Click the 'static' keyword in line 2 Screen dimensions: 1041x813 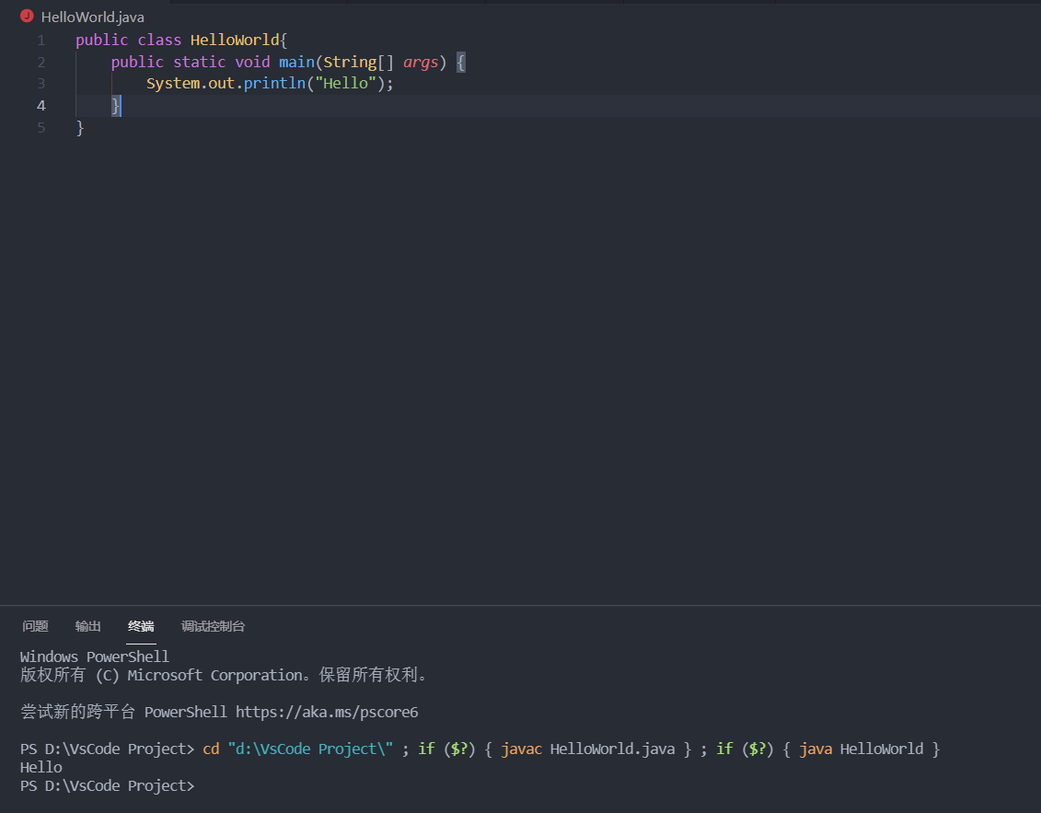pyautogui.click(x=199, y=62)
